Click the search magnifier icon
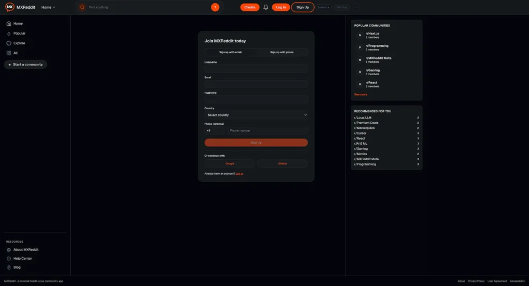Viewport: 529px width, 286px height. (x=82, y=7)
